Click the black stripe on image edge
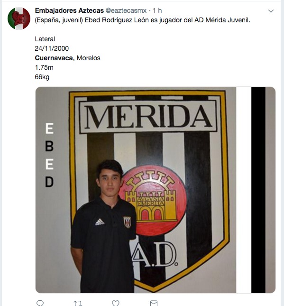284x306 pixels. [x=258, y=190]
